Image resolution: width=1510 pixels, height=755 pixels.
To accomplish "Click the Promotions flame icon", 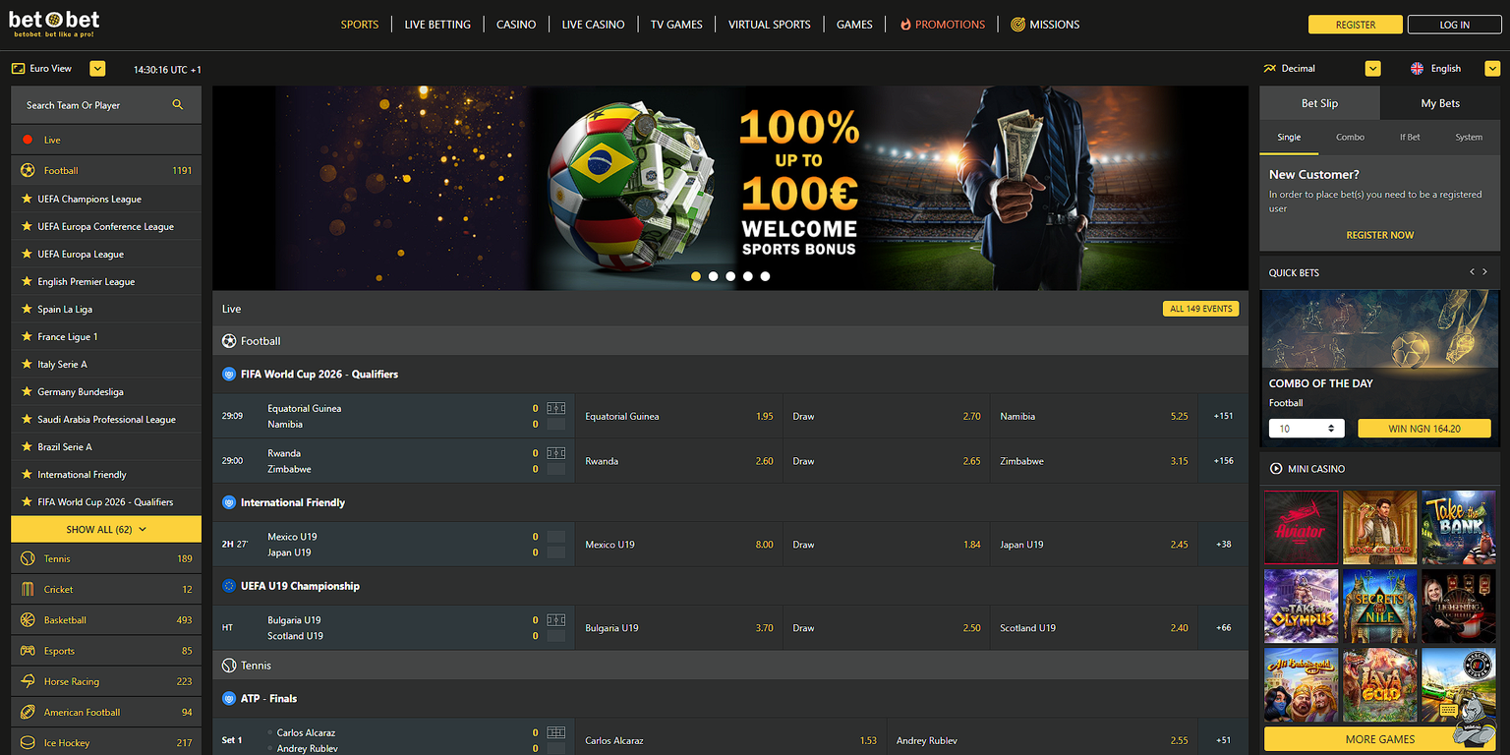I will coord(905,24).
